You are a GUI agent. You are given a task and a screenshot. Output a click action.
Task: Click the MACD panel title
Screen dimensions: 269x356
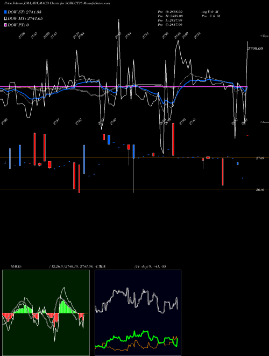tap(16, 266)
